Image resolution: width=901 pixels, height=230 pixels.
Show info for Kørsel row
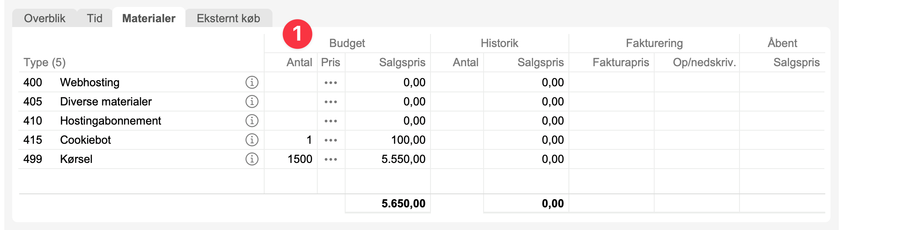[252, 159]
